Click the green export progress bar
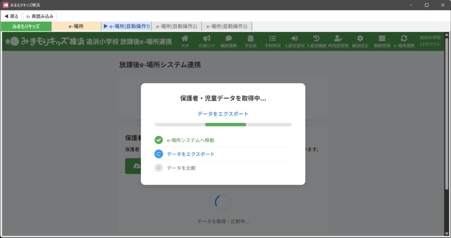The image size is (451, 238). (225, 124)
